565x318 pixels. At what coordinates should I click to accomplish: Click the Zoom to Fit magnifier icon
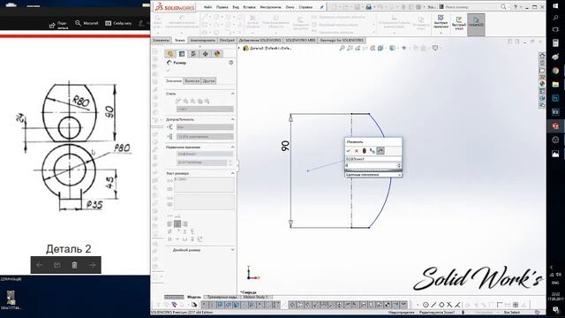pos(342,48)
